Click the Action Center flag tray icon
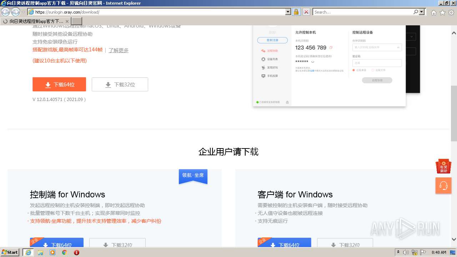 [423, 252]
